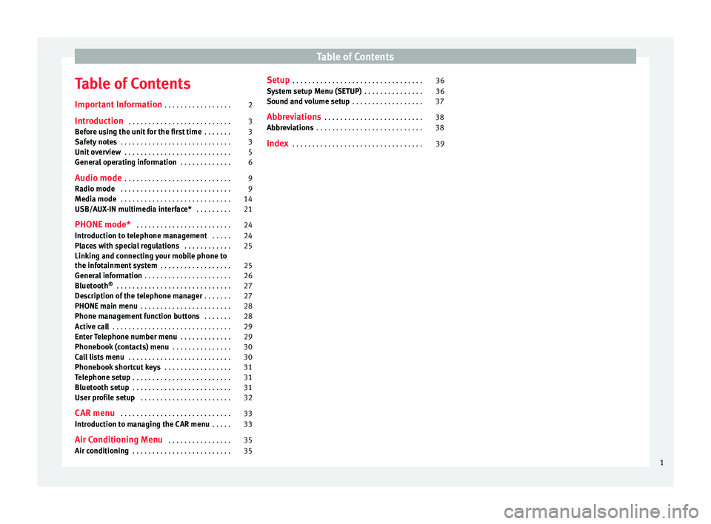Jump to the Media mode entry
This screenshot has width=711, height=524.
click(96, 199)
